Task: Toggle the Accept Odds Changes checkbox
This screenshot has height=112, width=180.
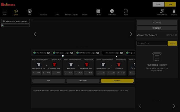Action: click(138, 35)
